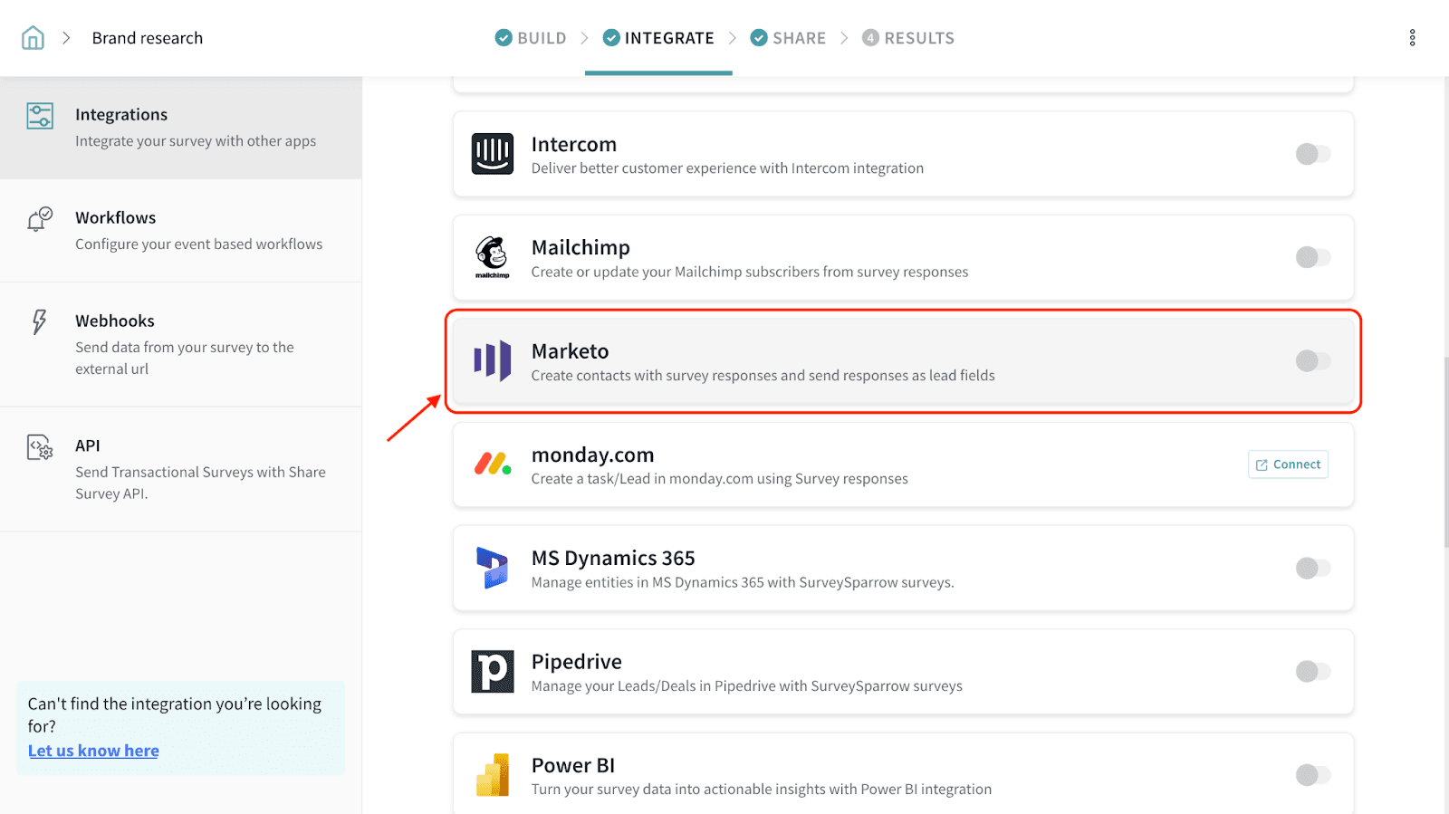Toggle the Marketo integration on

click(x=1312, y=361)
